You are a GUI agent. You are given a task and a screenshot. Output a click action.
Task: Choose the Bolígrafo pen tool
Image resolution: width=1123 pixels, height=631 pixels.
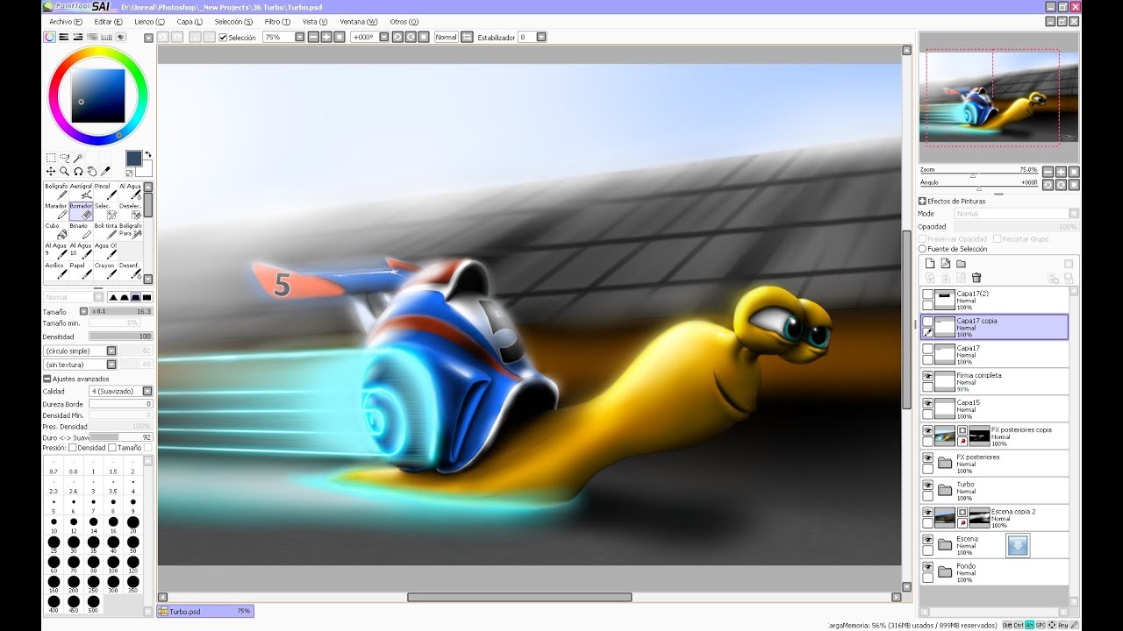[56, 191]
